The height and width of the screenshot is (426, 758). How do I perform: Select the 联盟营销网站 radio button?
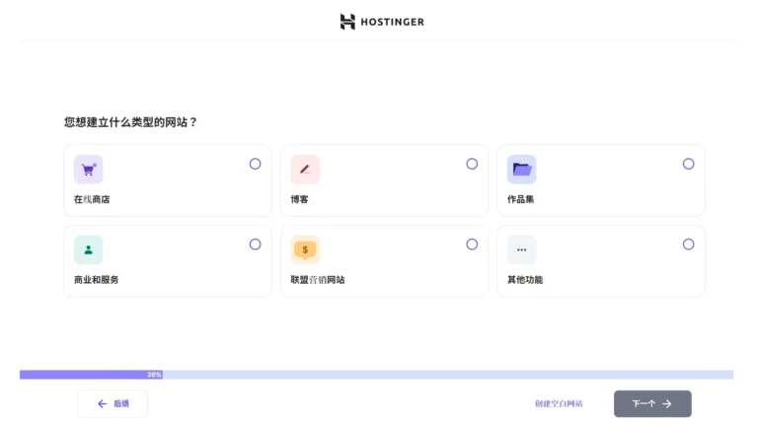[472, 245]
